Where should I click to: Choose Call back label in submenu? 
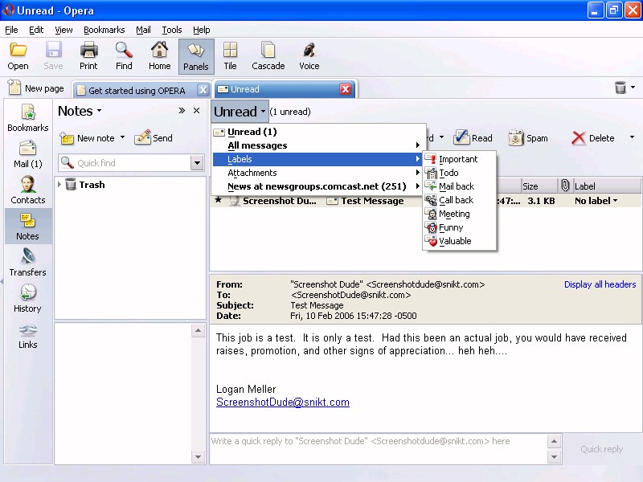456,200
